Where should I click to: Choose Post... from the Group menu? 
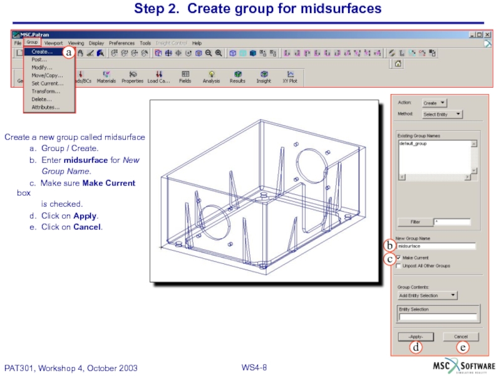[x=49, y=60]
